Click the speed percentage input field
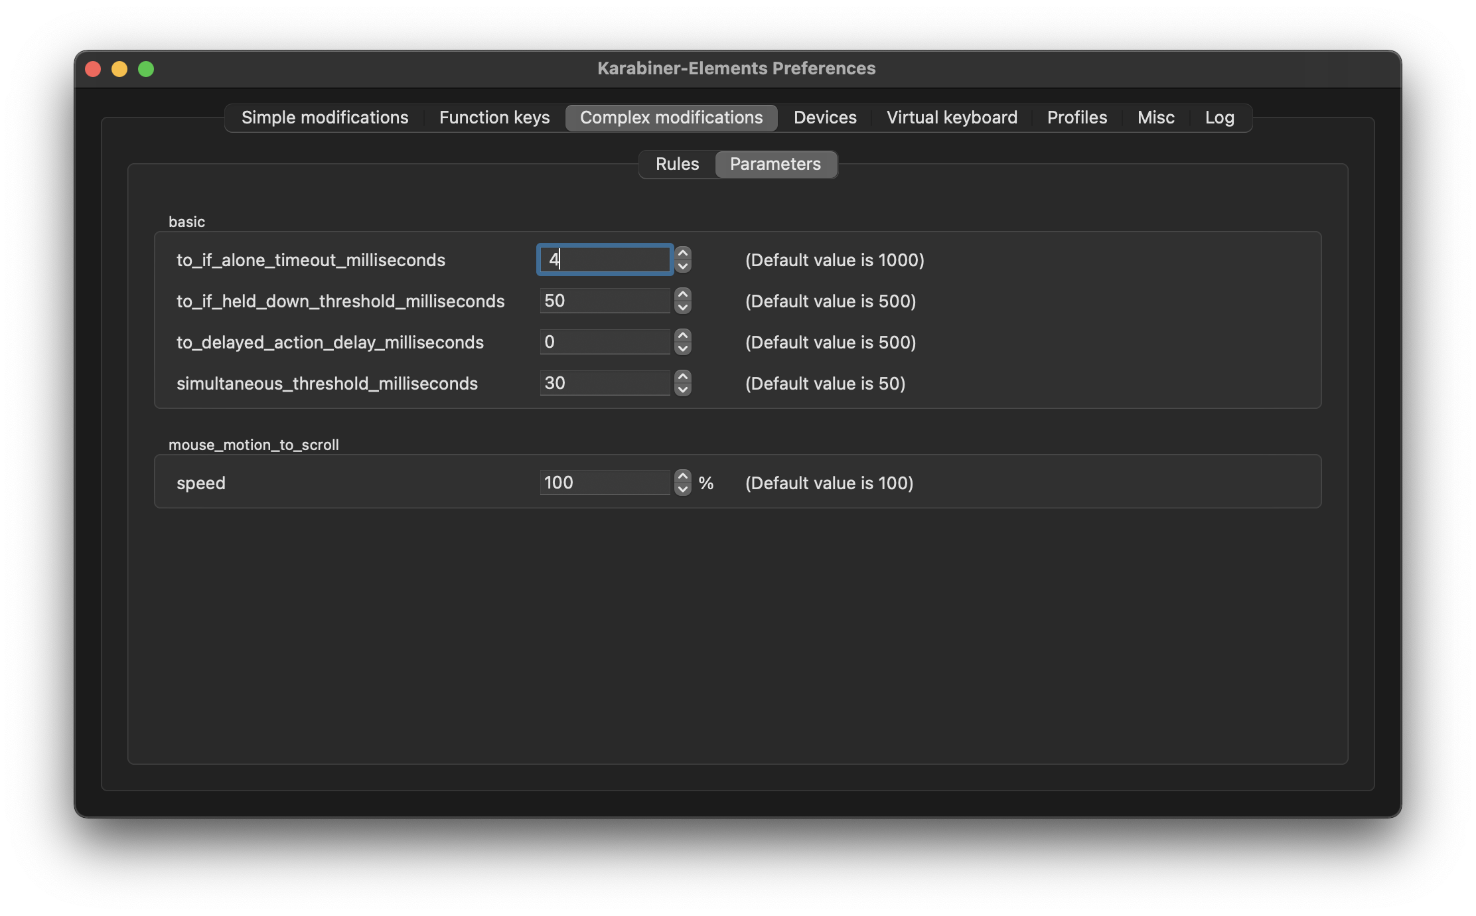This screenshot has height=916, width=1476. pos(604,483)
